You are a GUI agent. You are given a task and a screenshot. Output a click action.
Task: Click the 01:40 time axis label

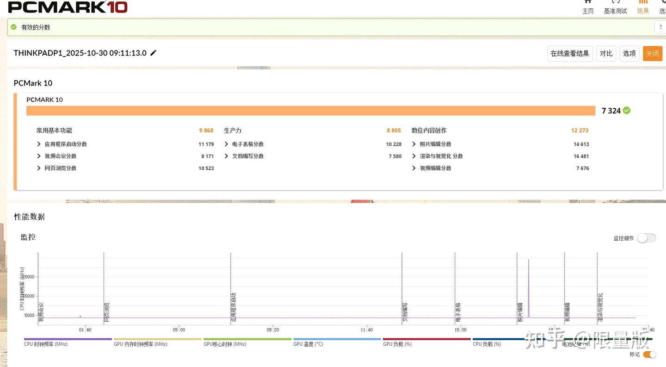click(85, 330)
